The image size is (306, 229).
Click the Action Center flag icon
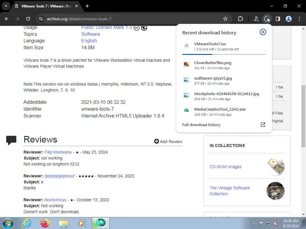click(x=261, y=223)
